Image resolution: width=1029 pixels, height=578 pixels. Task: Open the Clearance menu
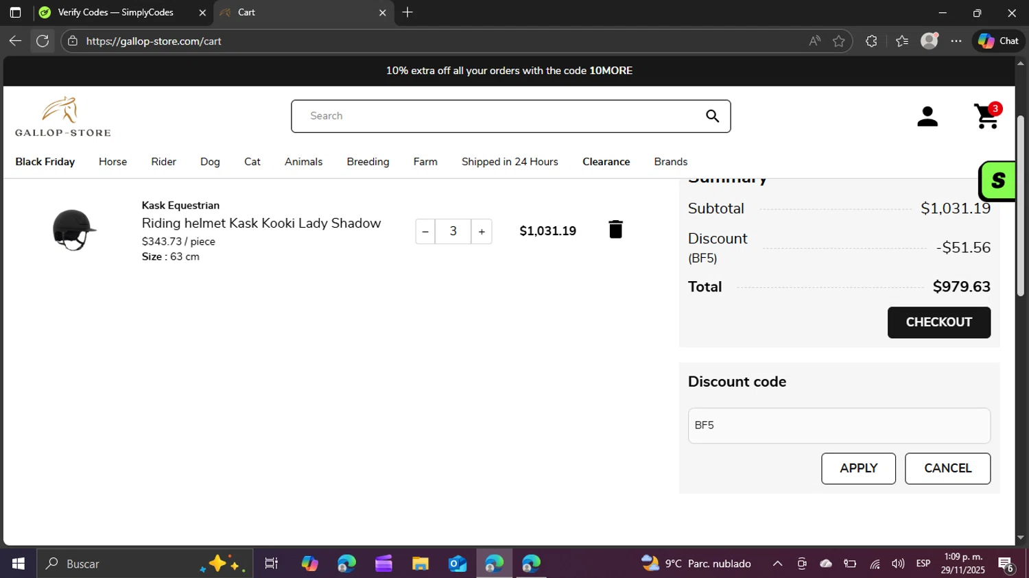click(x=606, y=162)
